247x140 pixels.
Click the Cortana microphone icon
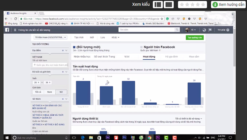pyautogui.click(x=66, y=138)
